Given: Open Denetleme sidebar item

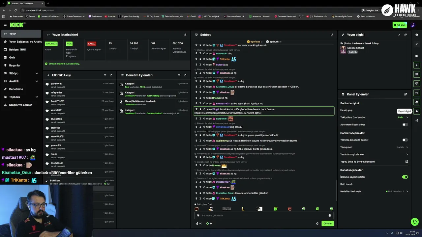Looking at the screenshot, I should coord(20,89).
